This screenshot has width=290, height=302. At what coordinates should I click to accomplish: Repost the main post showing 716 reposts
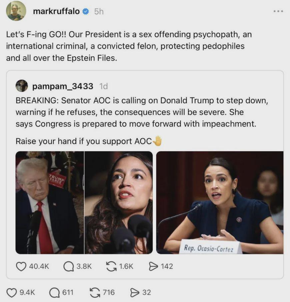(x=95, y=292)
